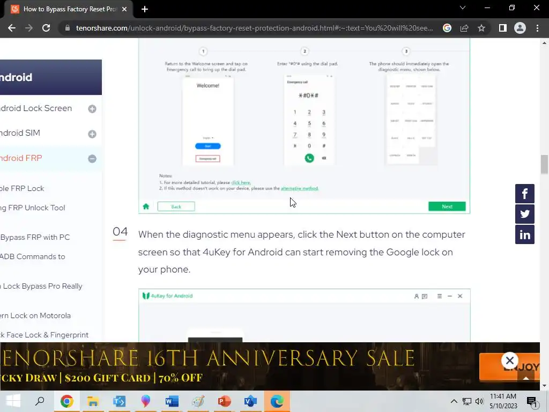The height and width of the screenshot is (412, 549).
Task: View site information lock icon
Action: [x=68, y=28]
